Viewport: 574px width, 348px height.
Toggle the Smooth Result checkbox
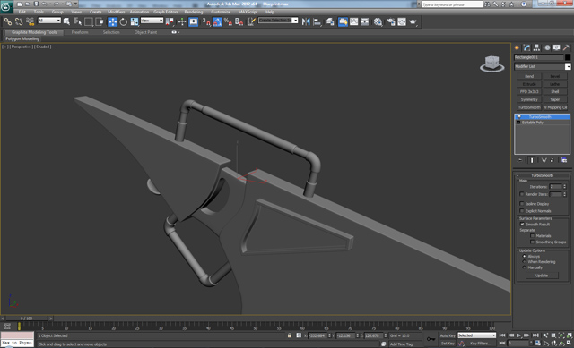[522, 225]
